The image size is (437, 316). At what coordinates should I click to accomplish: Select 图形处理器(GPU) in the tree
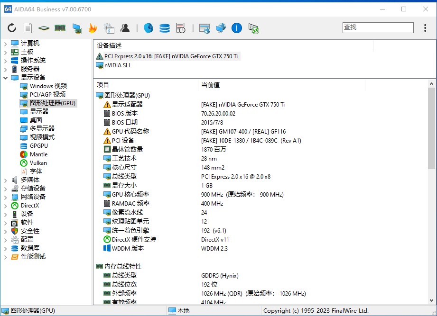pos(47,103)
